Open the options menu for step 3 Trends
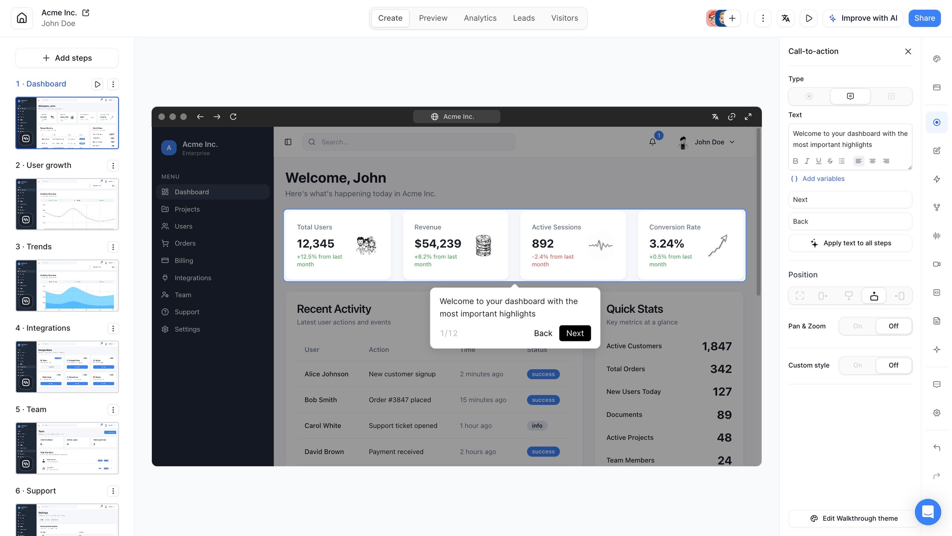 click(x=113, y=247)
